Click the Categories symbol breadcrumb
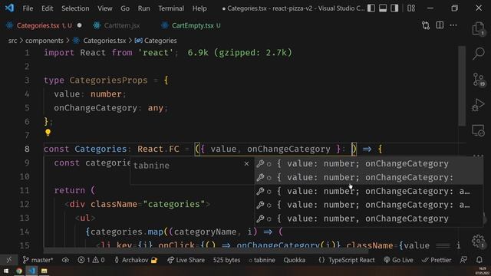This screenshot has width=491, height=276. [x=160, y=41]
